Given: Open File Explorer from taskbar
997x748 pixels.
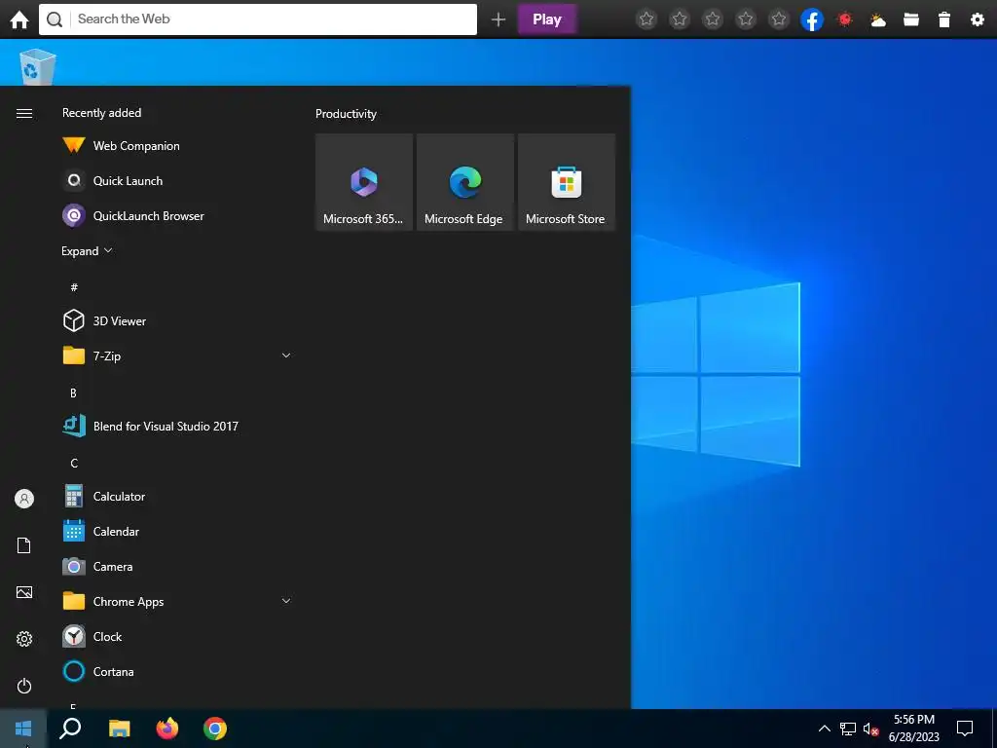Looking at the screenshot, I should pos(119,729).
